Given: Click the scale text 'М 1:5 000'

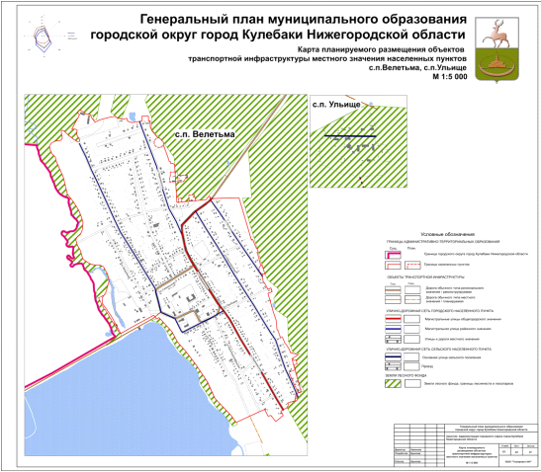Looking at the screenshot, I should 450,77.
